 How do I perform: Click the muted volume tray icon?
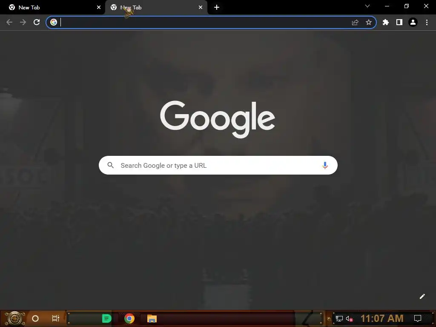click(x=349, y=318)
